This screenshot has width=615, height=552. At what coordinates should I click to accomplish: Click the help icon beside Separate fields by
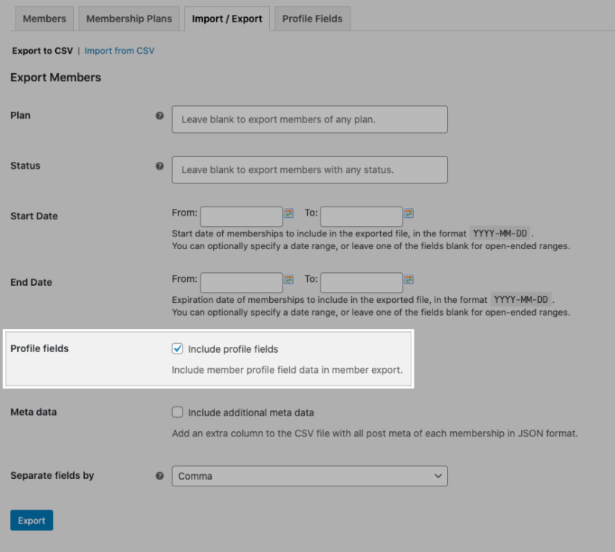(160, 475)
